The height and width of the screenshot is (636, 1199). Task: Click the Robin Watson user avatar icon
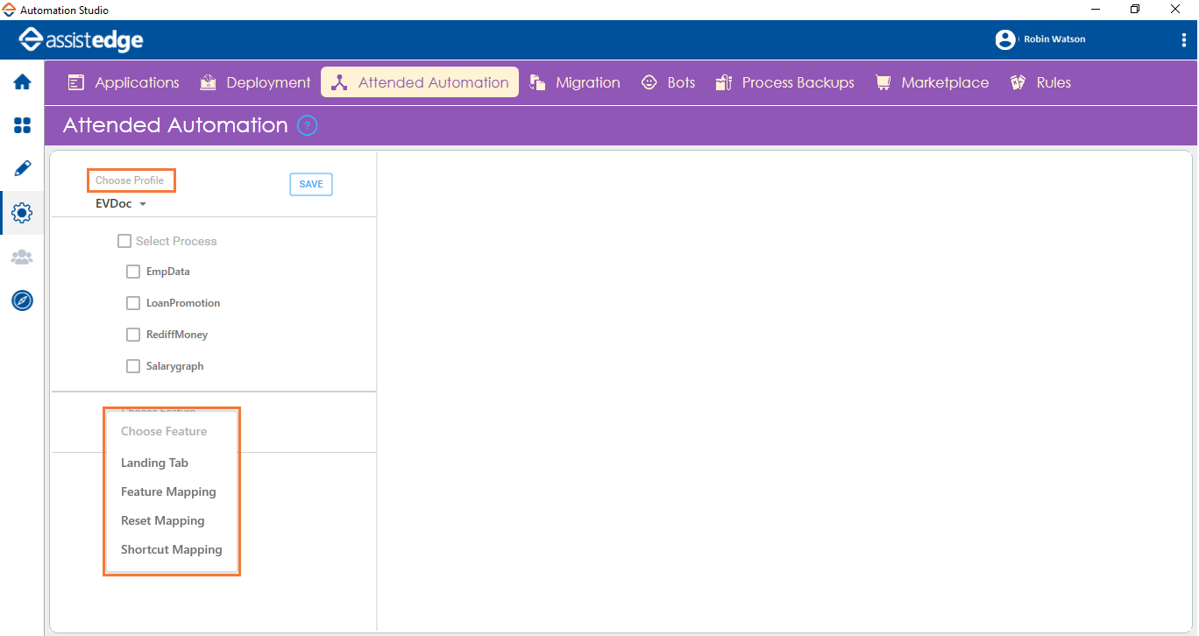(1005, 39)
